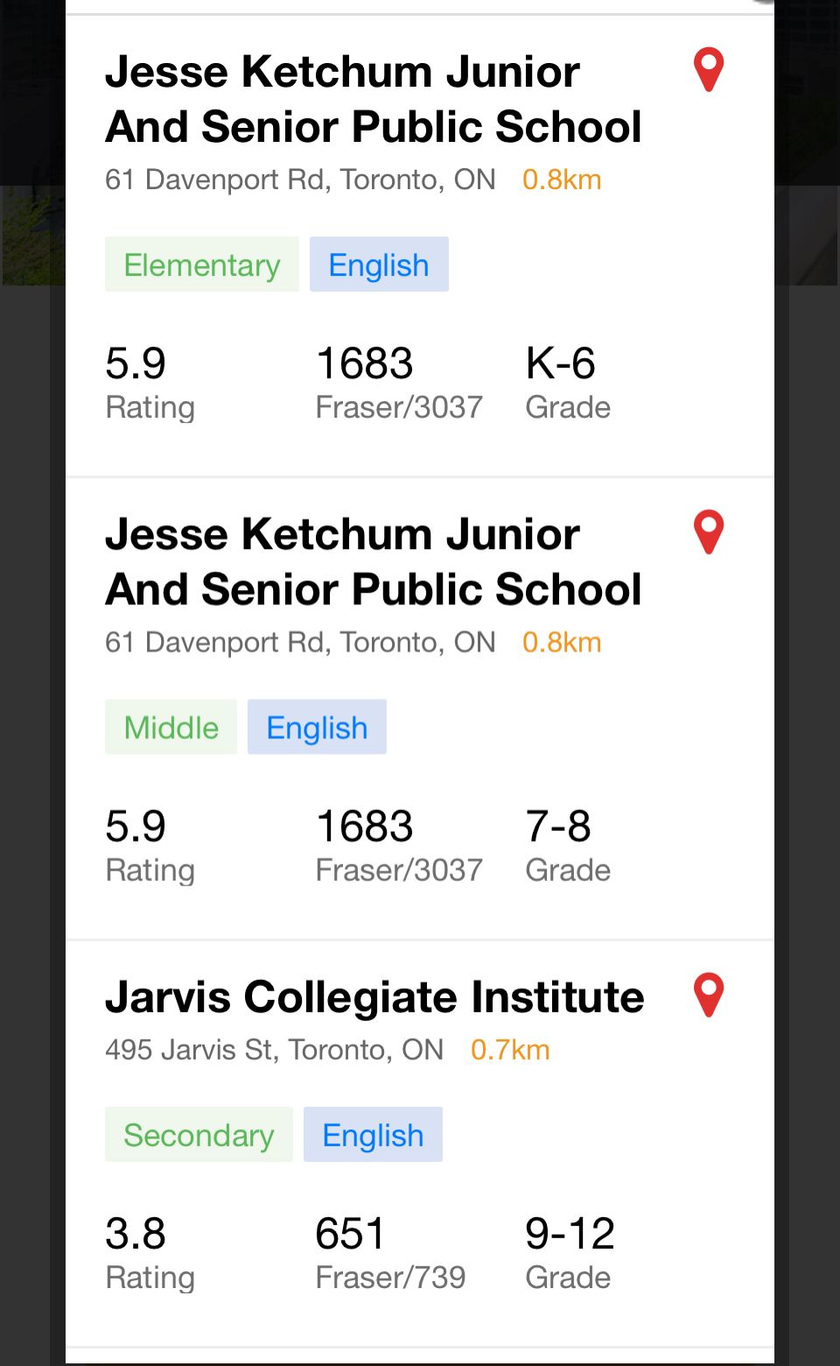Tap the 7-8 grade value
Viewport: 840px width, 1366px height.
558,826
